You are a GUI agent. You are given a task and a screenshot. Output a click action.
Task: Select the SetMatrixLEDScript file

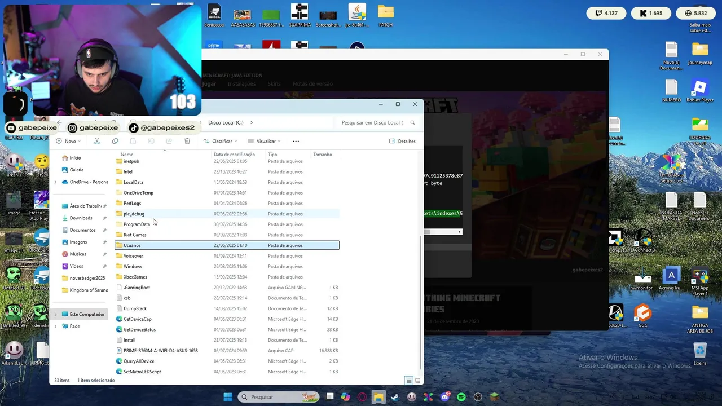tap(142, 372)
